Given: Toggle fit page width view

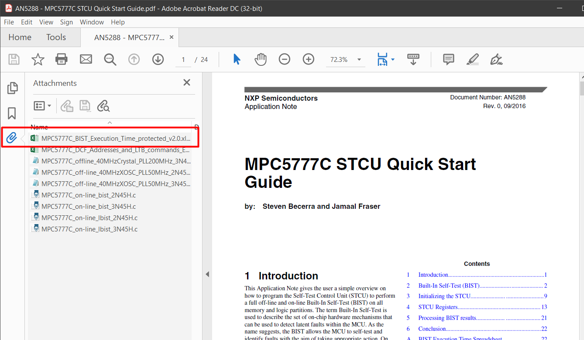Looking at the screenshot, I should pyautogui.click(x=383, y=59).
